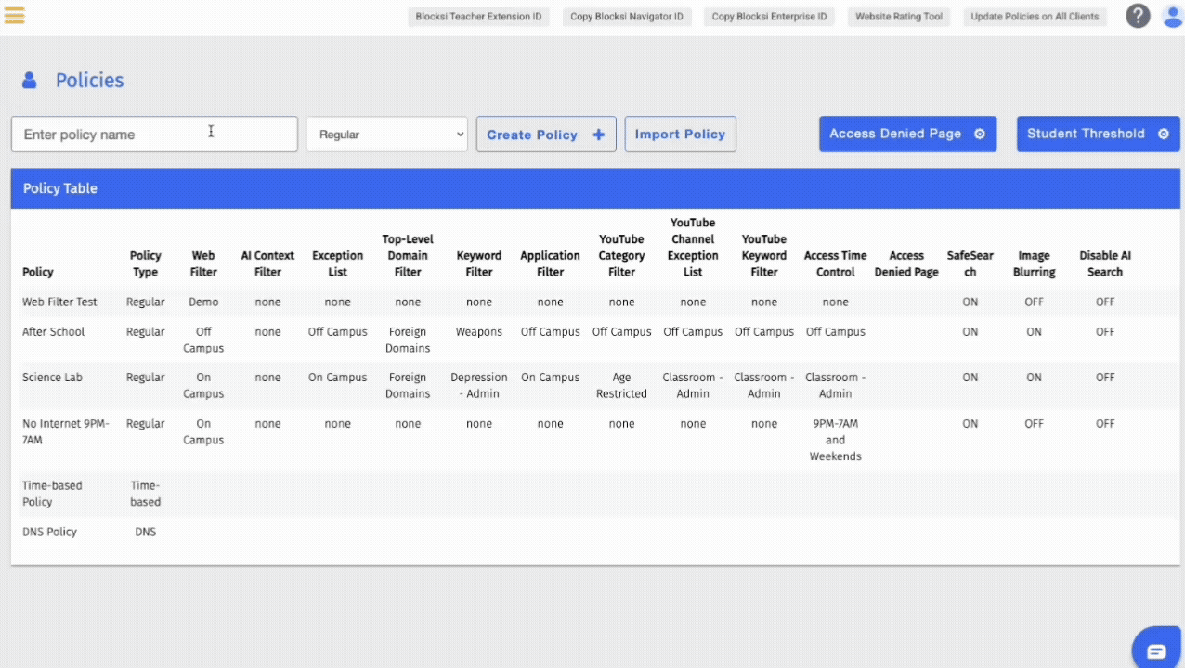
Task: Open the help question mark icon
Action: [x=1138, y=16]
